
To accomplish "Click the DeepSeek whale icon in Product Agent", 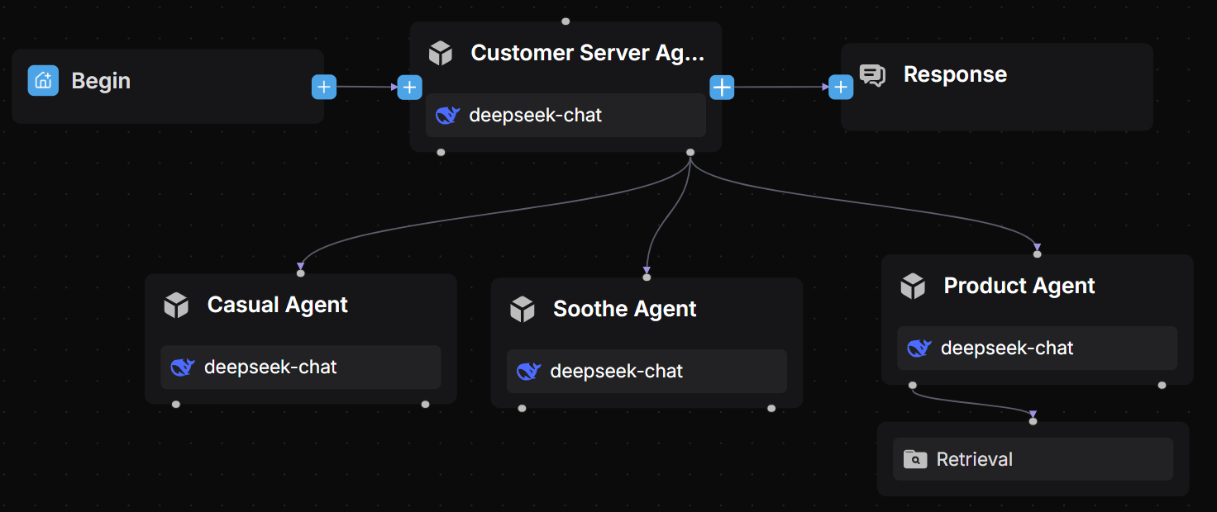I will 919,348.
